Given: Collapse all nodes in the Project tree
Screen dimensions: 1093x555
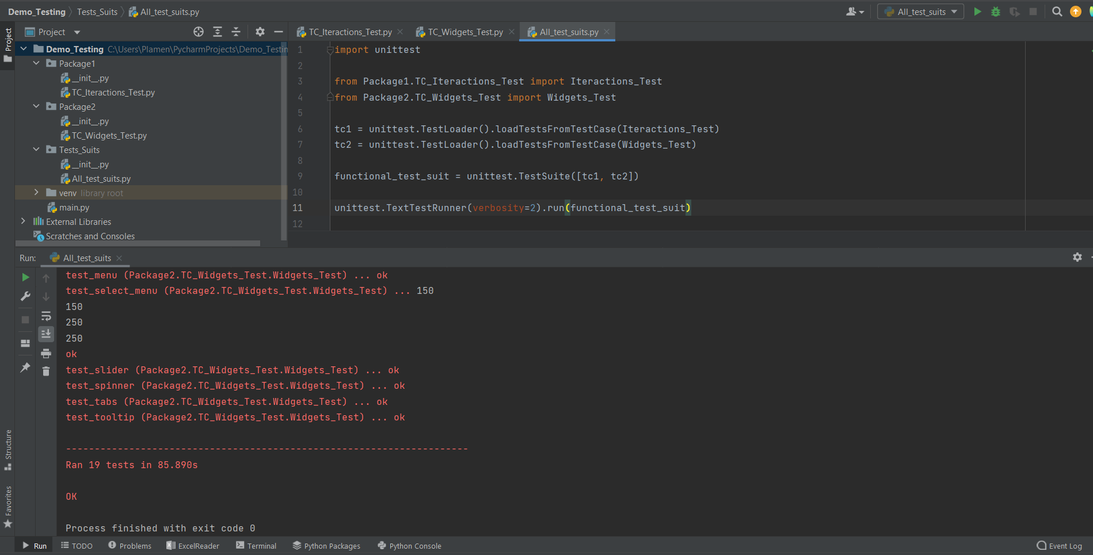Looking at the screenshot, I should tap(236, 32).
